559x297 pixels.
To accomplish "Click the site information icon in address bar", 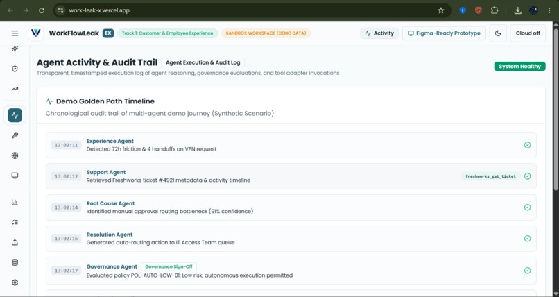I will point(60,10).
